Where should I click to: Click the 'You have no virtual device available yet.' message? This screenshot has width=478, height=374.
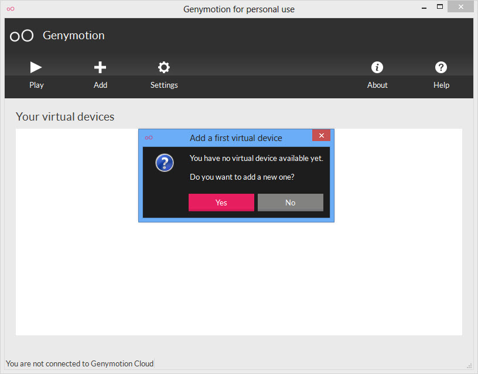point(257,159)
